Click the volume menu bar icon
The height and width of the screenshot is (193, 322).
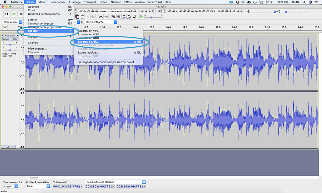point(272,2)
